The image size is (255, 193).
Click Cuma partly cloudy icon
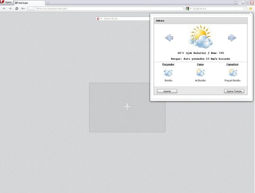(200, 73)
